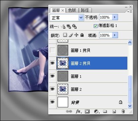
Task: Hide the 圖層 2 layer
Action: [52, 89]
